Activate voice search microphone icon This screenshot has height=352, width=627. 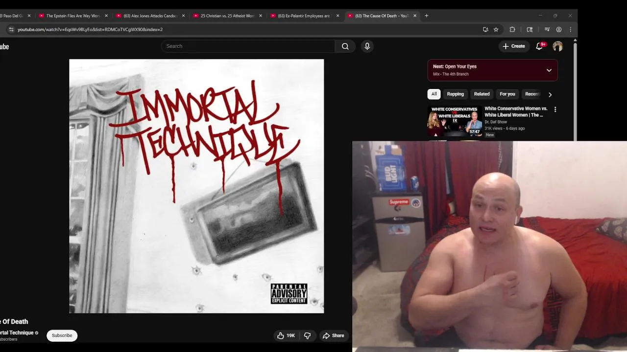click(x=367, y=46)
